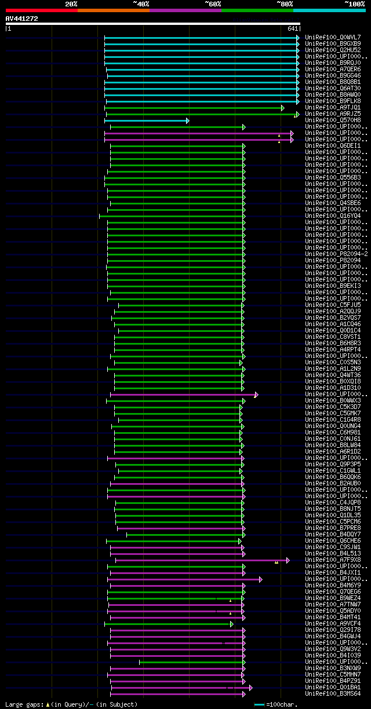
Task: Select the UniRef100_B4JXI1 label
Action: click(333, 572)
